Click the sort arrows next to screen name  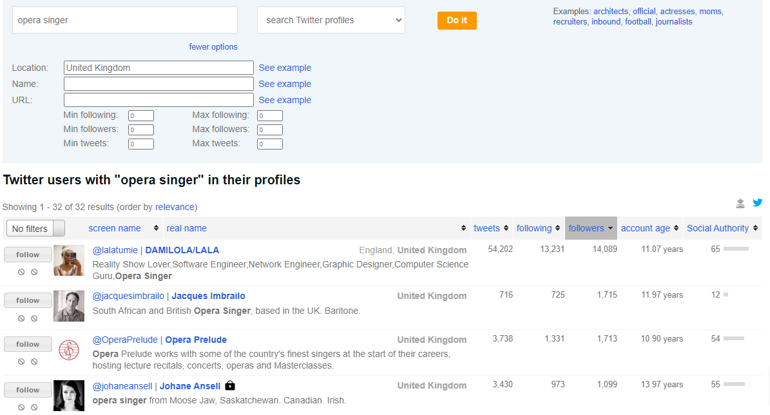(x=156, y=228)
